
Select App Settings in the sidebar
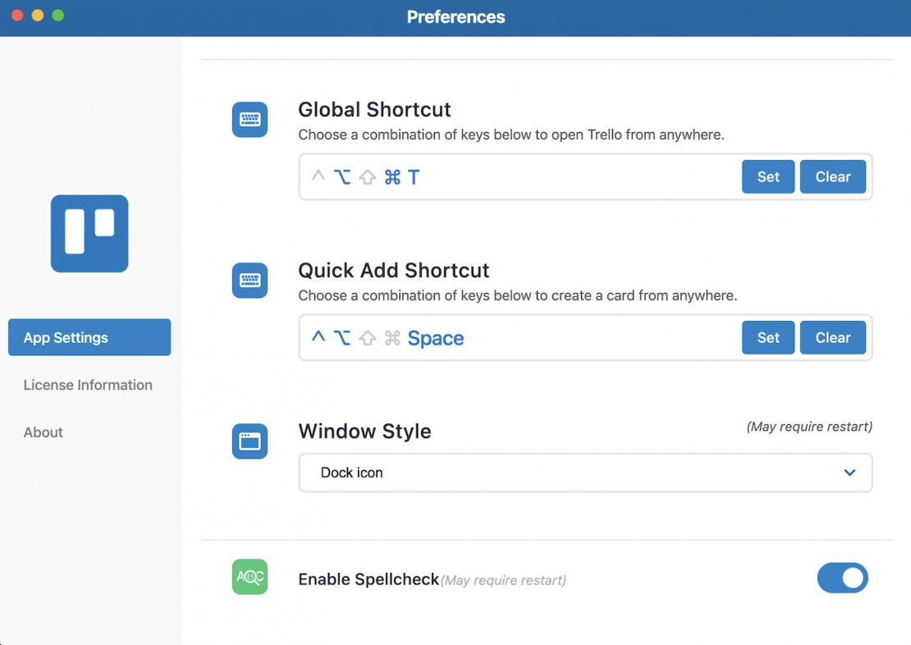[x=89, y=337]
